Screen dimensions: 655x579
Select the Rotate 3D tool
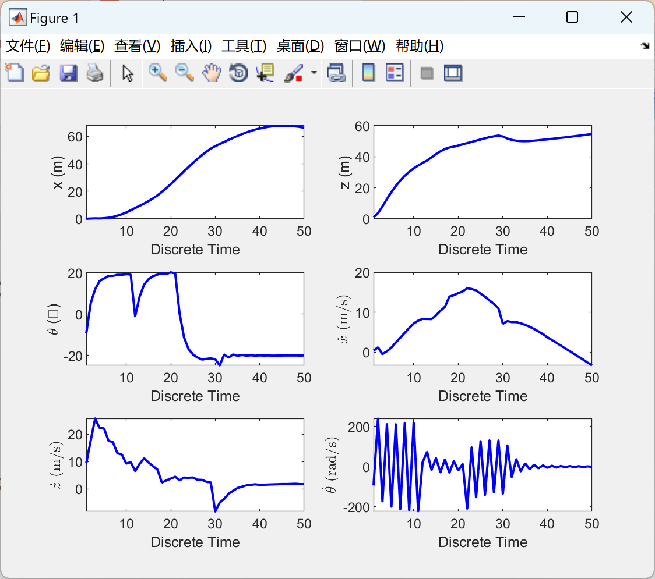tap(238, 73)
